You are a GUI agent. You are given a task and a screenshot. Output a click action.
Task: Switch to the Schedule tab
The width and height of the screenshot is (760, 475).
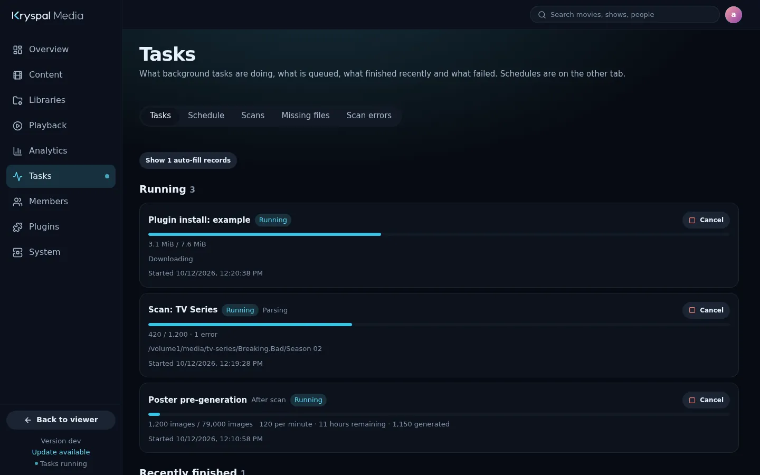(x=206, y=116)
